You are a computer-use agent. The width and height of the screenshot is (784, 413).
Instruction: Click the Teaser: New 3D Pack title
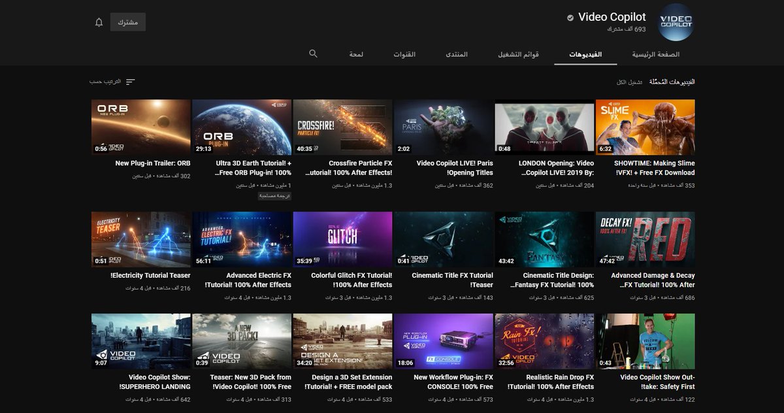[251, 382]
